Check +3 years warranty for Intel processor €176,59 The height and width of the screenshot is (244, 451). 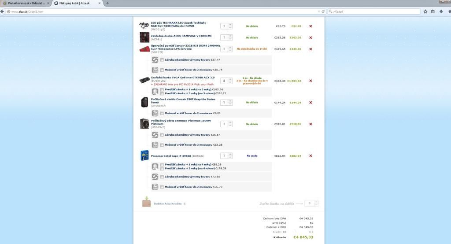(x=162, y=168)
